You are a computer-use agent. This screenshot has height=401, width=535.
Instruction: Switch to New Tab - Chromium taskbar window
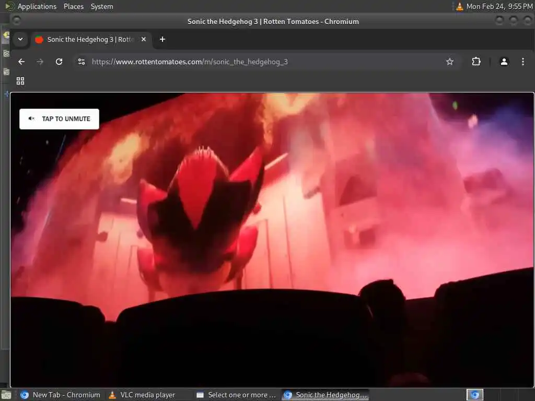[61, 395]
